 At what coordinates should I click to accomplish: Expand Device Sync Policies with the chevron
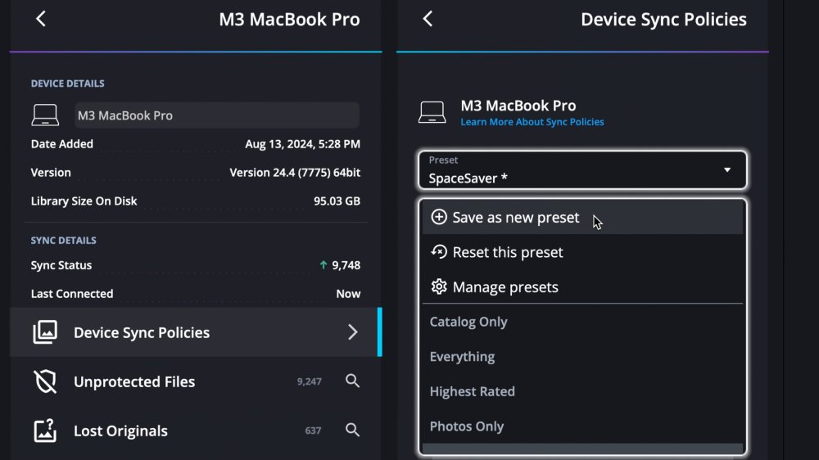point(353,332)
